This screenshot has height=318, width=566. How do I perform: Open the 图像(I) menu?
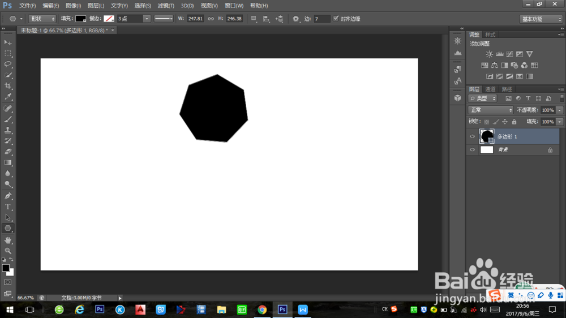73,6
